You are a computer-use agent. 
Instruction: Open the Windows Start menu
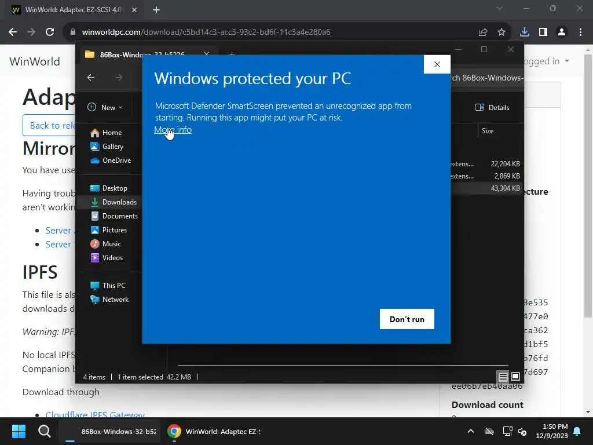click(x=19, y=431)
